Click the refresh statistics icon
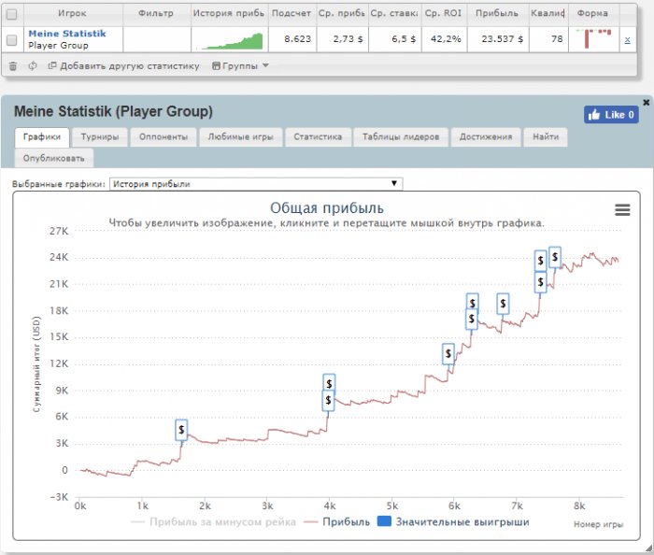 [33, 65]
